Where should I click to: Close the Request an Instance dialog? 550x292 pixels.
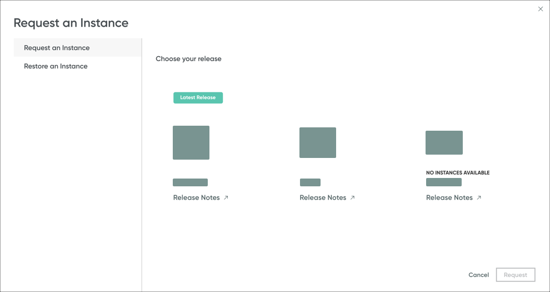(541, 9)
